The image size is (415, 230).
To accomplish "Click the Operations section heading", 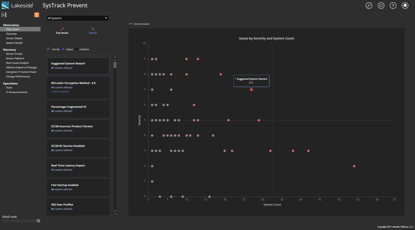I will [x=10, y=83].
